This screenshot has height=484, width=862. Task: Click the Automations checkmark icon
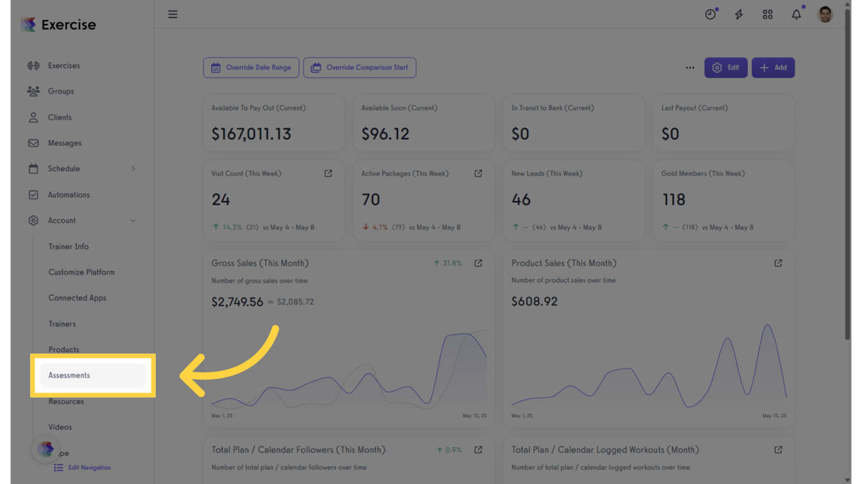33,195
